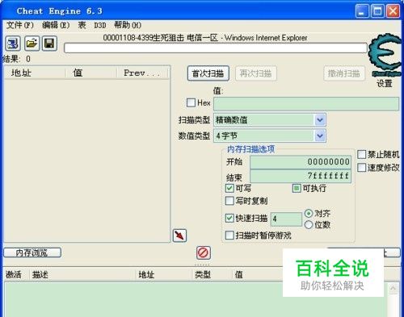The width and height of the screenshot is (404, 317).
Task: Select the 对齐 alignment radio button
Action: tap(309, 214)
